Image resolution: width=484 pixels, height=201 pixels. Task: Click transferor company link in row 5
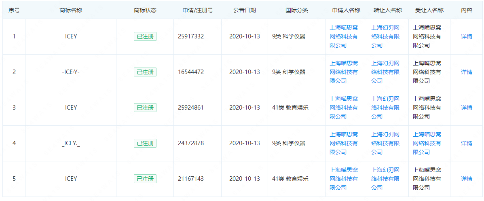coord(385,179)
